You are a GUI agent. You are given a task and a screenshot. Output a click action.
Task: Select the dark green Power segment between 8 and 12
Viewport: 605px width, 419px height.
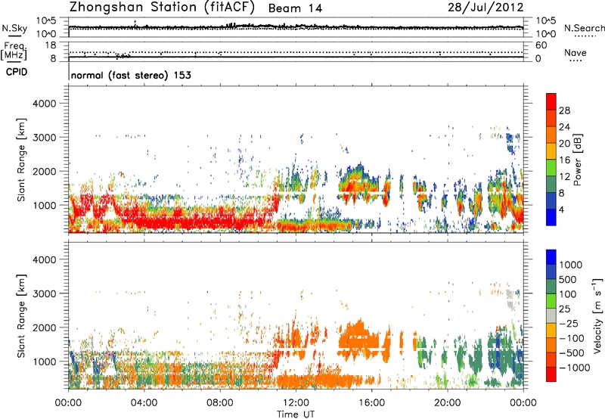(x=551, y=184)
